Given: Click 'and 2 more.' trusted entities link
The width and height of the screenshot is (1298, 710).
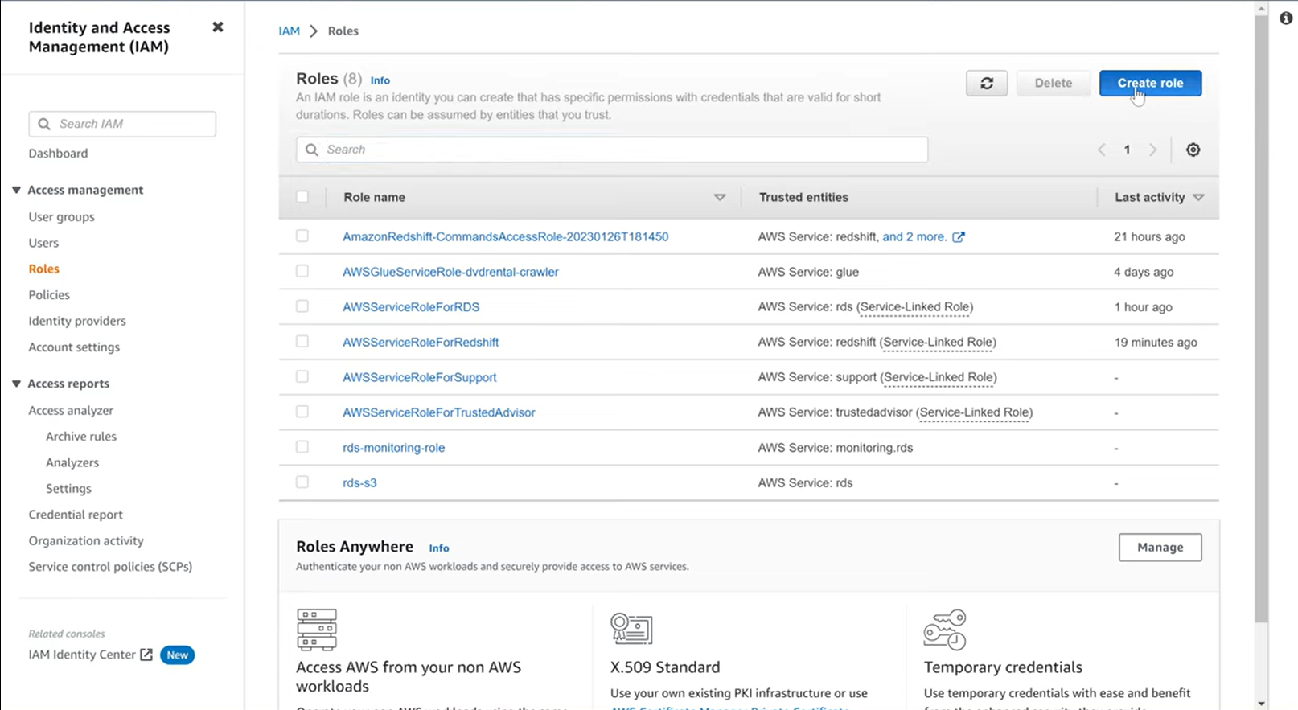Looking at the screenshot, I should (914, 236).
